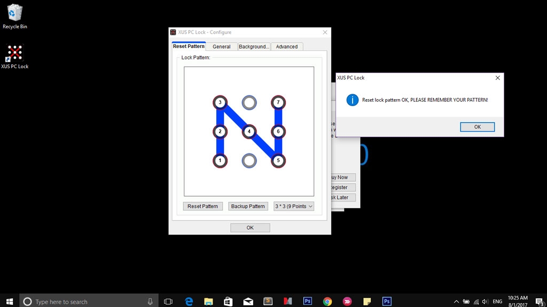Screen dimensions: 547x307
Task: Launch Microsoft Edge from the taskbar
Action: (189, 302)
